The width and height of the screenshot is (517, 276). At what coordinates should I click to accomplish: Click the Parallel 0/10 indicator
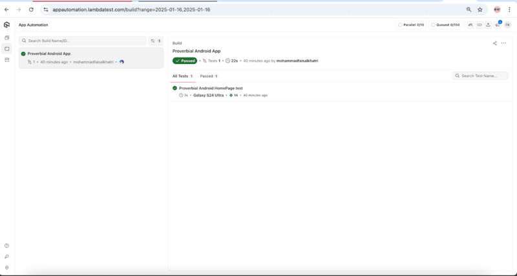[411, 25]
